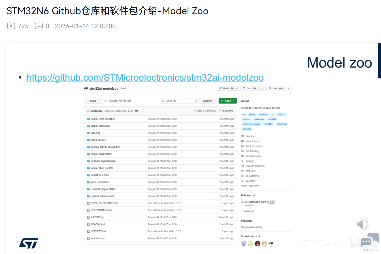
Task: Click the Report repository link
Action: [250, 186]
